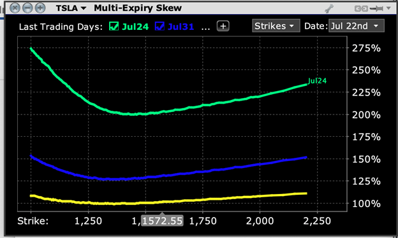
Task: Minimize the skew window with the minus button
Action: [27, 8]
